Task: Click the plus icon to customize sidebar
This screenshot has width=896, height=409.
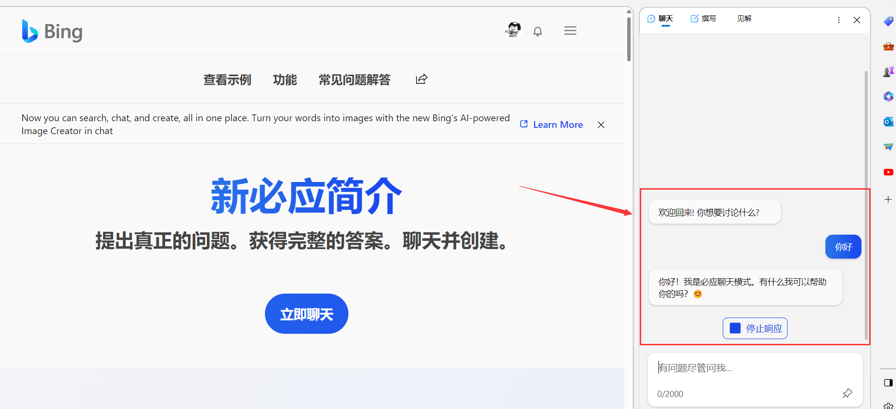Action: [x=888, y=199]
